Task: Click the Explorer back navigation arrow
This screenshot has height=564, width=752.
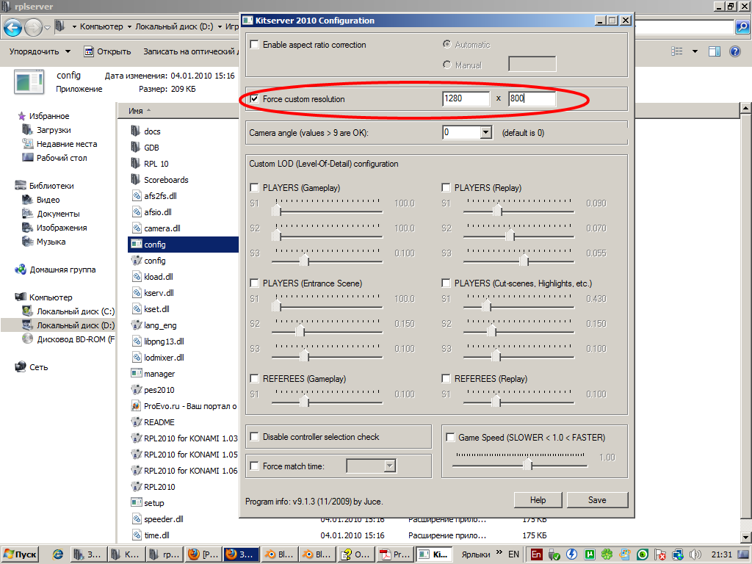Action: (13, 27)
